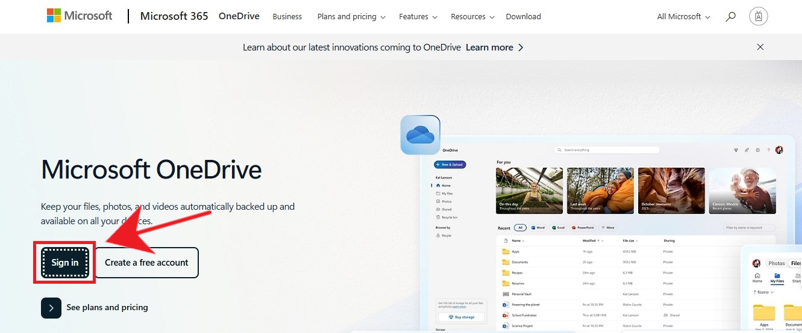The height and width of the screenshot is (333, 802).
Task: Click Create a free account
Action: pyautogui.click(x=146, y=263)
